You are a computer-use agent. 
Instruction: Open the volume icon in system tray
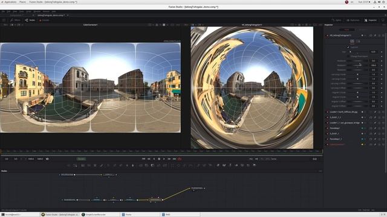(379, 2)
